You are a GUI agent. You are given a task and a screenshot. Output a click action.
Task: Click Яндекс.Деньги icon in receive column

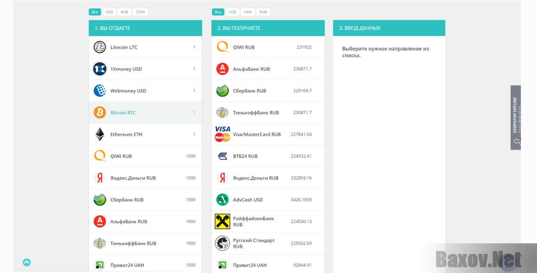tap(223, 178)
